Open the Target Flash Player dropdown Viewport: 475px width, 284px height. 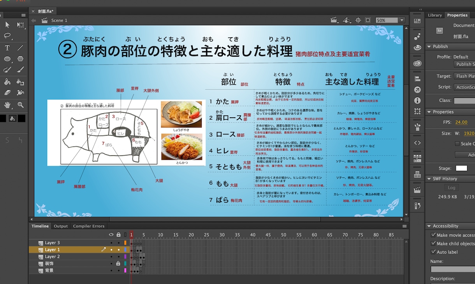[464, 76]
